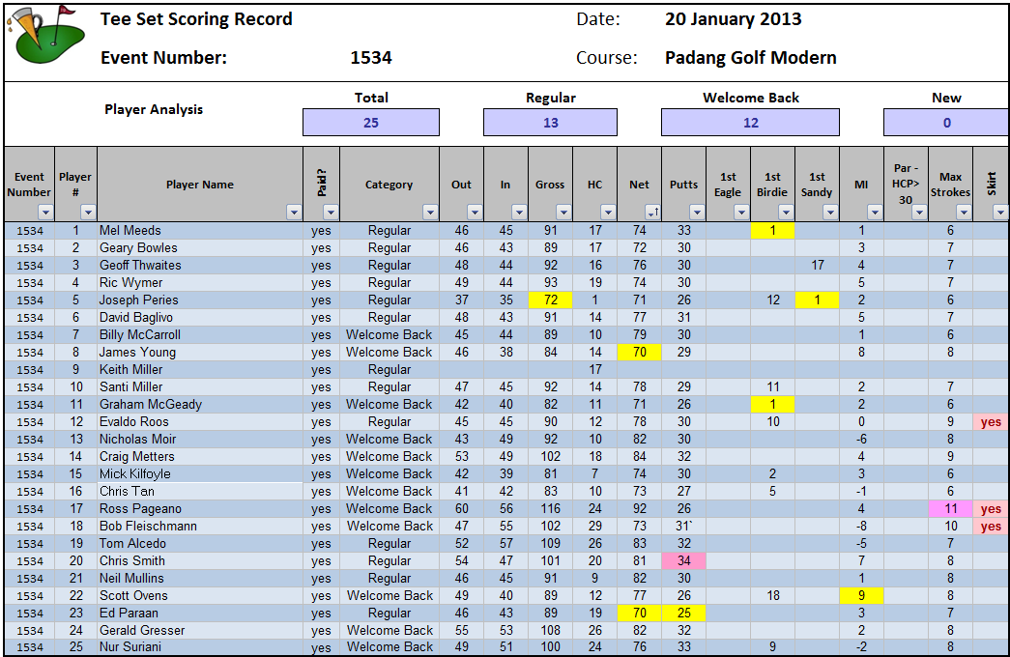Open the Skirt column filter dropdown

999,212
